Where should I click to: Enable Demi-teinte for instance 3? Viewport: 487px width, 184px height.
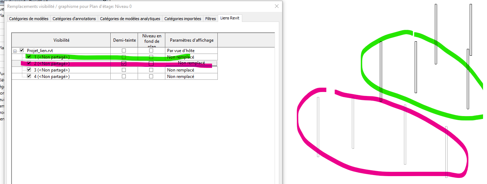coord(124,70)
